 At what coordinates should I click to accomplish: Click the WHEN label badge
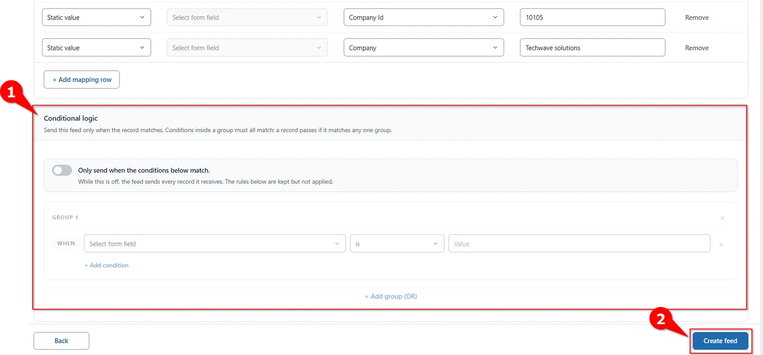[66, 244]
